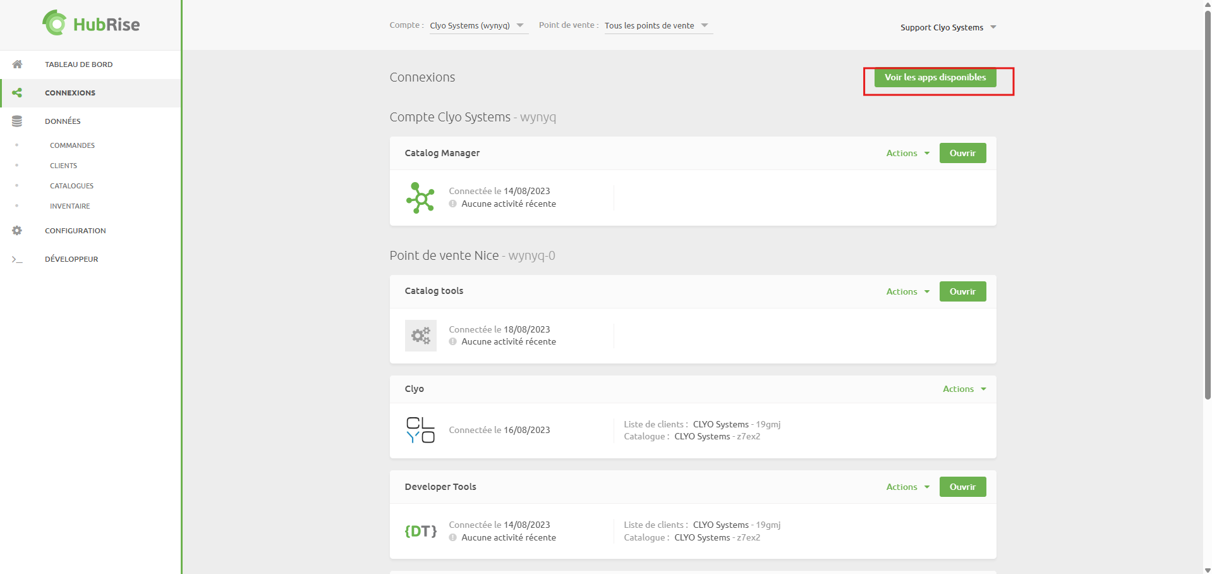Screen dimensions: 1212x574
Task: Click the Developer Tools {DT} icon
Action: [420, 531]
